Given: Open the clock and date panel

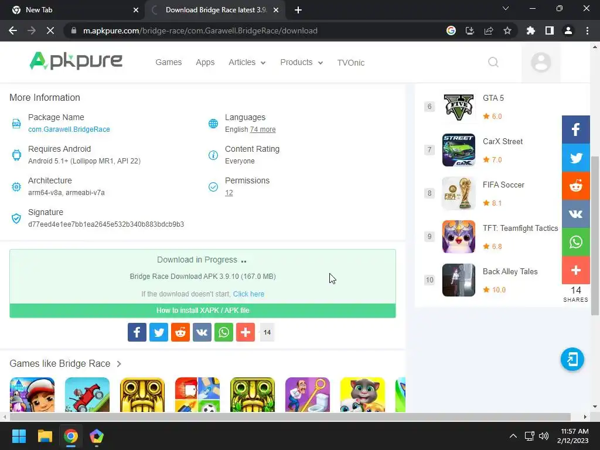Looking at the screenshot, I should pos(574,436).
